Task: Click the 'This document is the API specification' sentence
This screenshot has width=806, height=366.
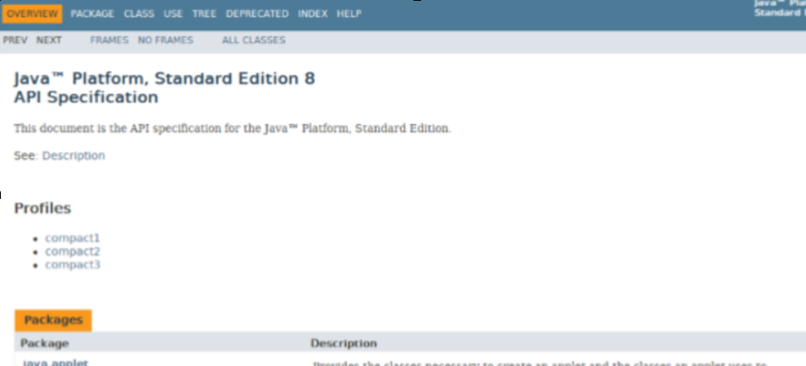Action: [232, 128]
